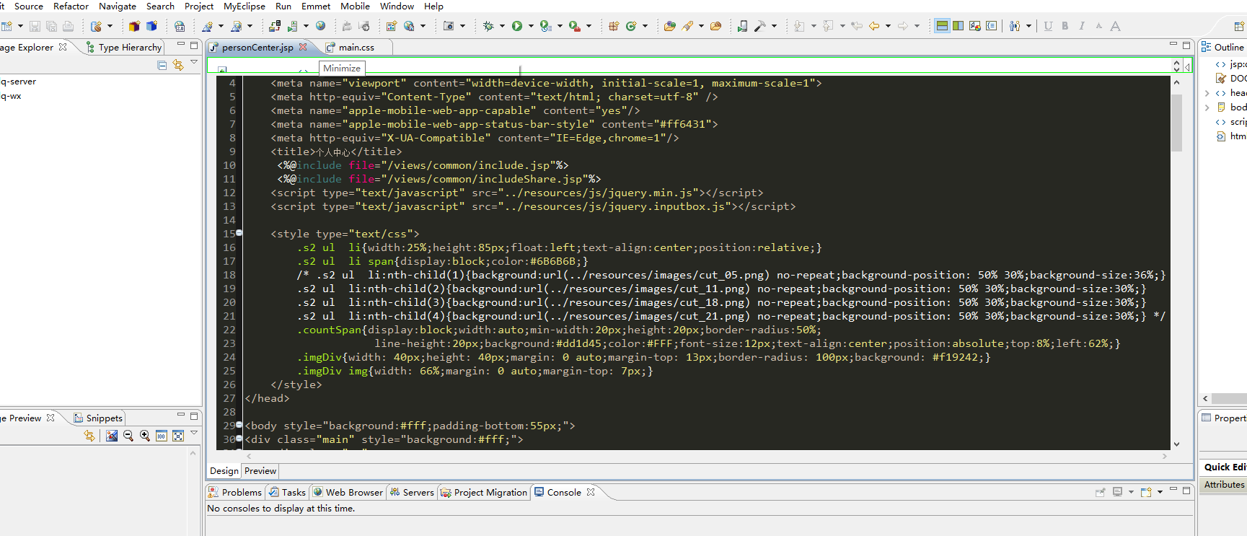Click the source-only view icon in toolbar
The width and height of the screenshot is (1247, 536).
[x=992, y=26]
